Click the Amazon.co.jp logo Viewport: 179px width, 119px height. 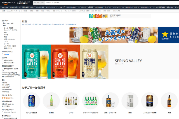(8, 3)
